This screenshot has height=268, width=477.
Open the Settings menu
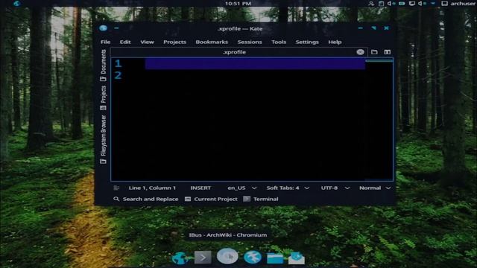[x=307, y=42]
